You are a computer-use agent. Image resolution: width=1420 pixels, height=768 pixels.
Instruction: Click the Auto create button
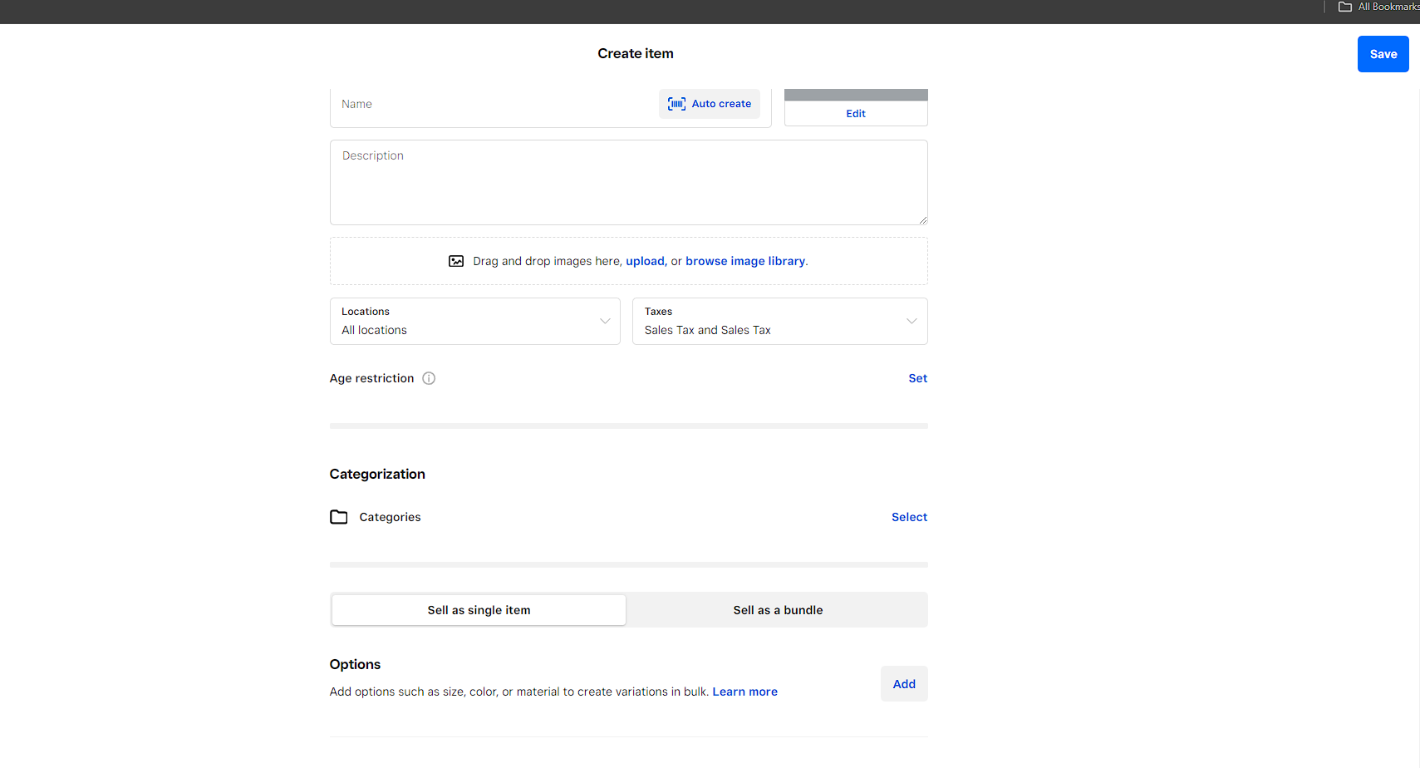tap(710, 104)
